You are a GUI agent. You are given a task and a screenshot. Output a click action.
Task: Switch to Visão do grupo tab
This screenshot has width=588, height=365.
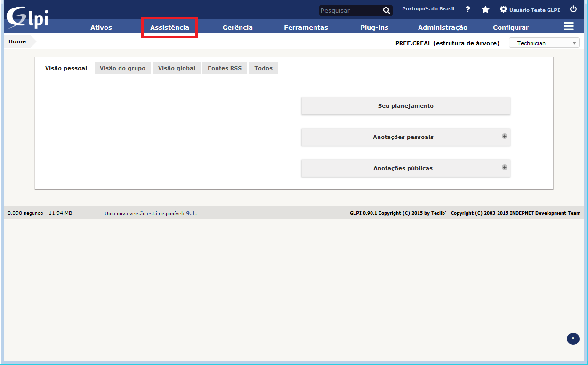point(122,68)
